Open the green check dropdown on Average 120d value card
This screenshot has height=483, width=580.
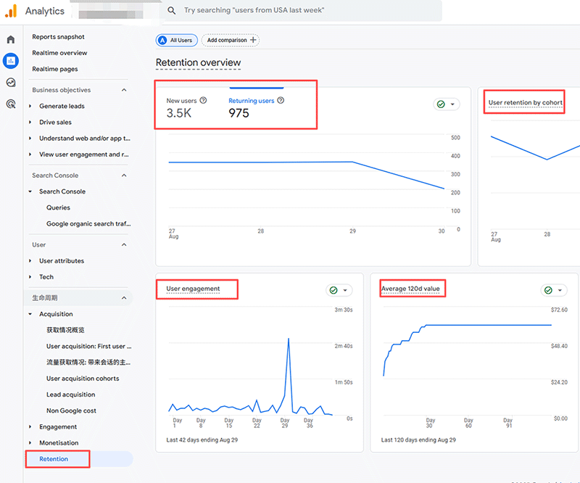[554, 290]
